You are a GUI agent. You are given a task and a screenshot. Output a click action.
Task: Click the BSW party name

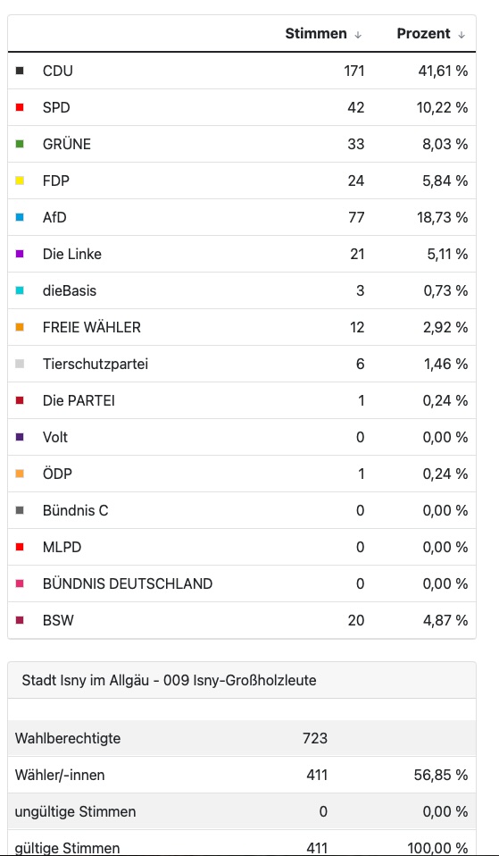click(x=58, y=621)
